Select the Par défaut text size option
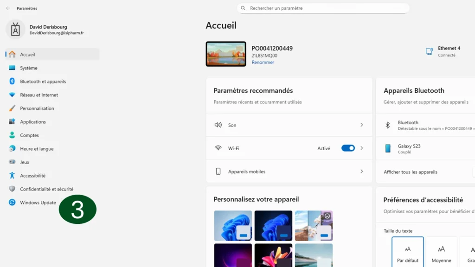475x267 pixels. (408, 252)
